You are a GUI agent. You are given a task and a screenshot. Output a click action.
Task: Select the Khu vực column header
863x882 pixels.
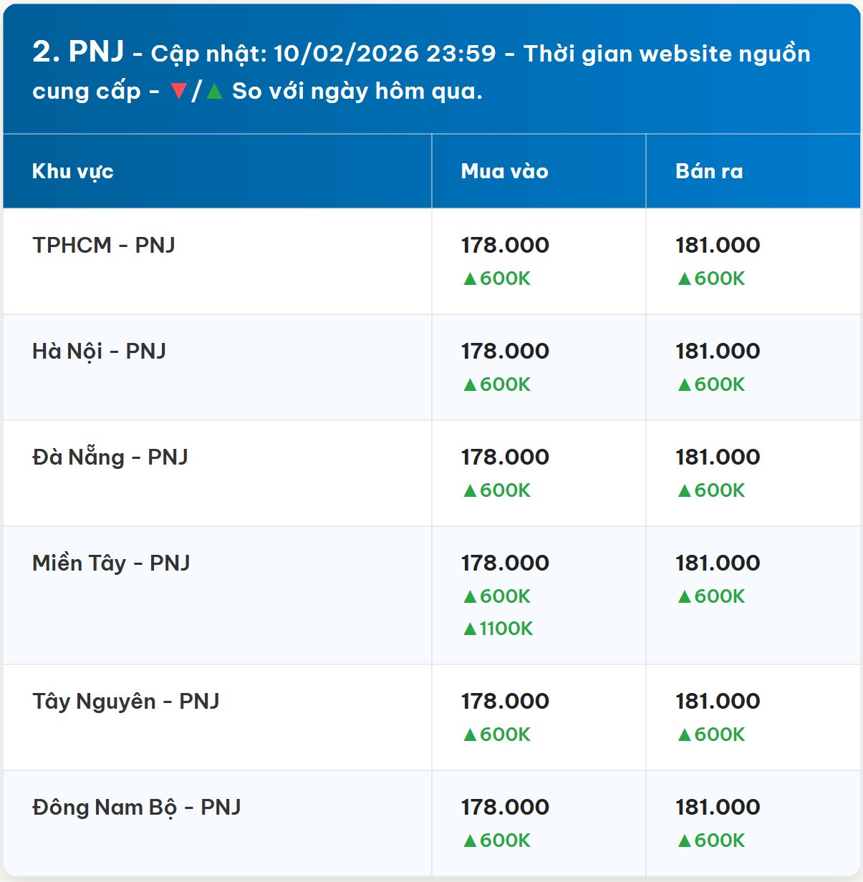[73, 171]
